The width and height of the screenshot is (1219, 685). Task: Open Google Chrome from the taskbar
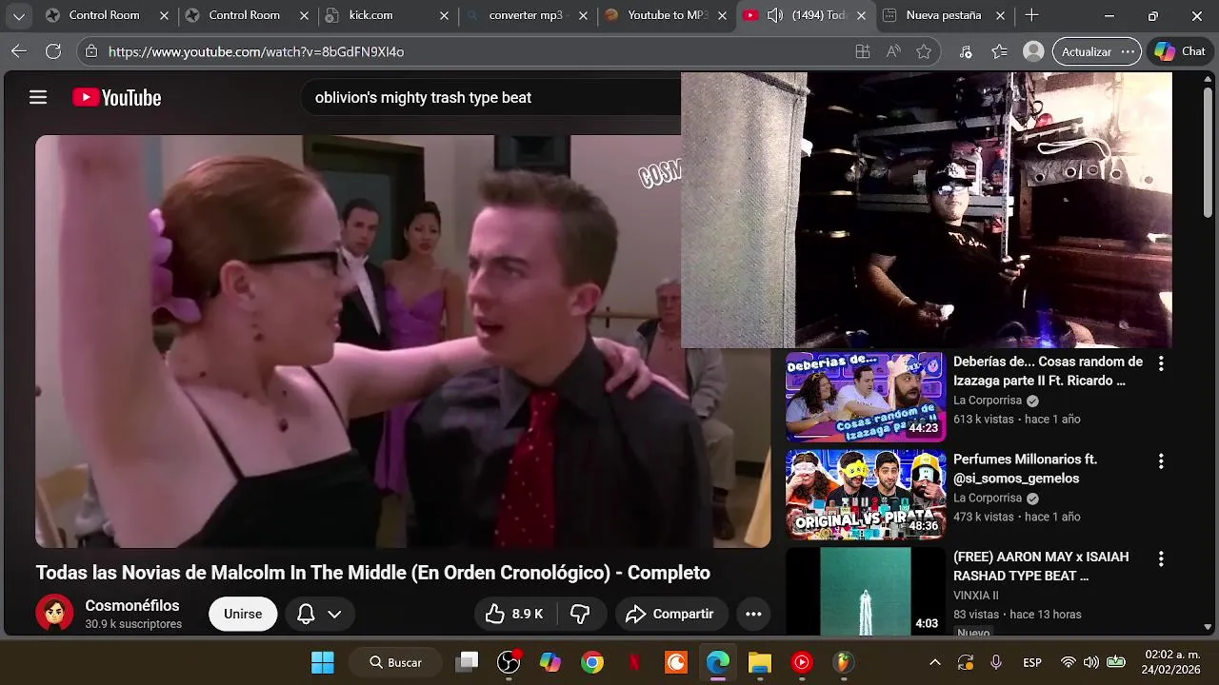click(592, 662)
